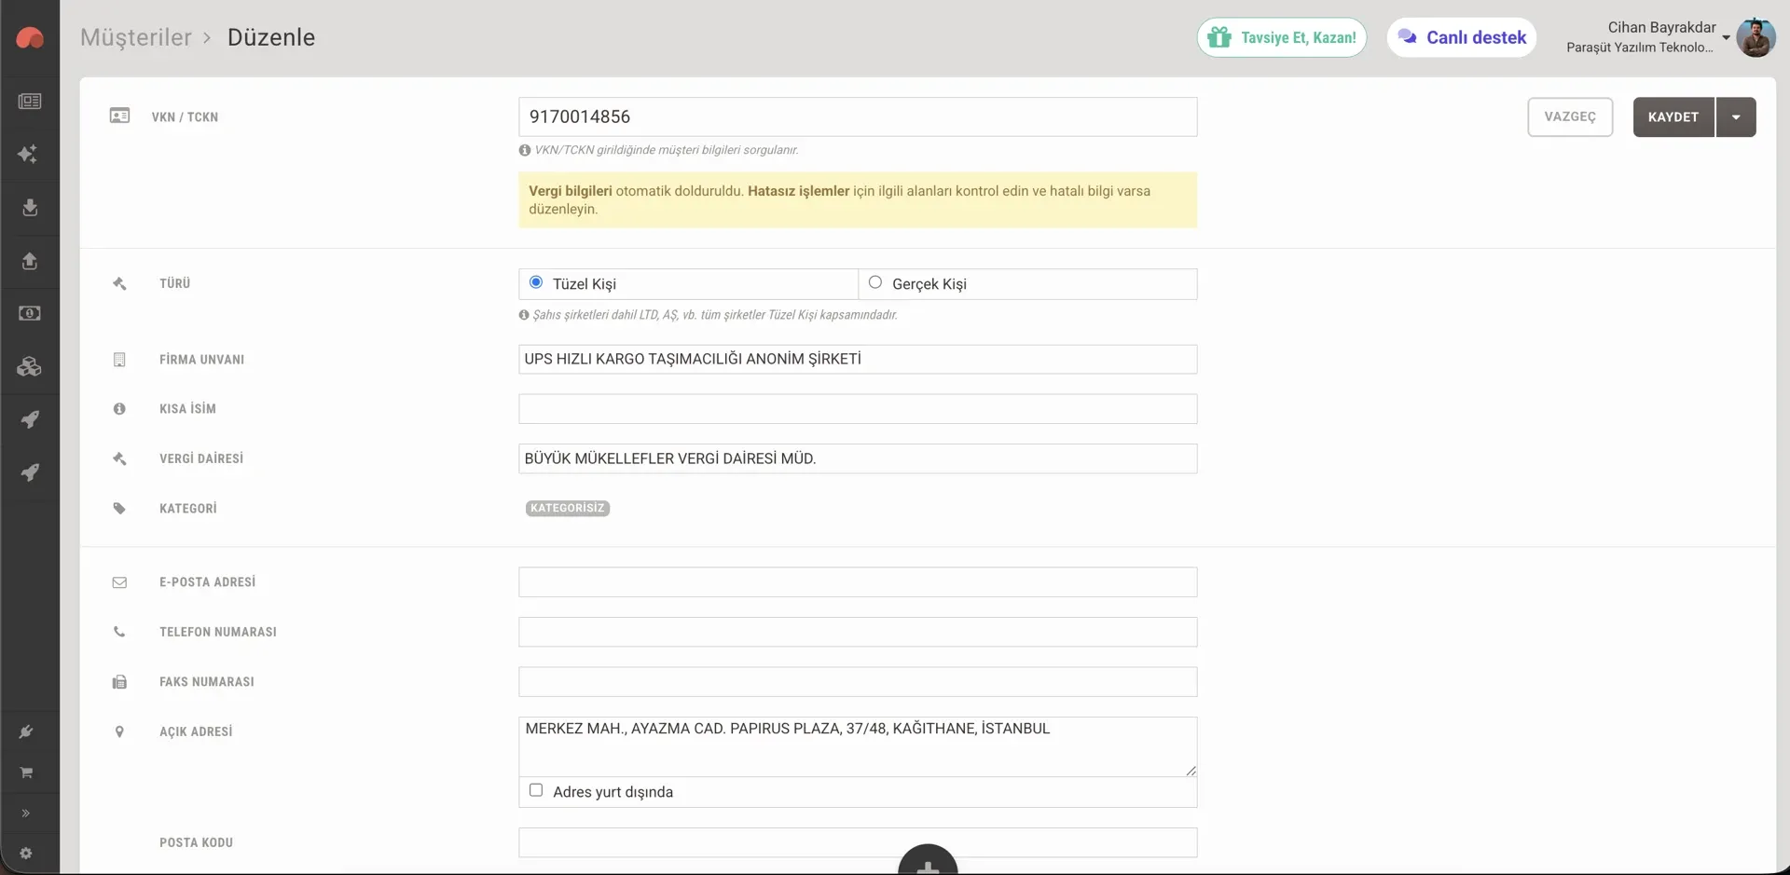Click into the E-posta adresi field
1790x875 pixels.
coord(858,582)
